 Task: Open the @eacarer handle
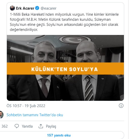(x=48, y=8)
